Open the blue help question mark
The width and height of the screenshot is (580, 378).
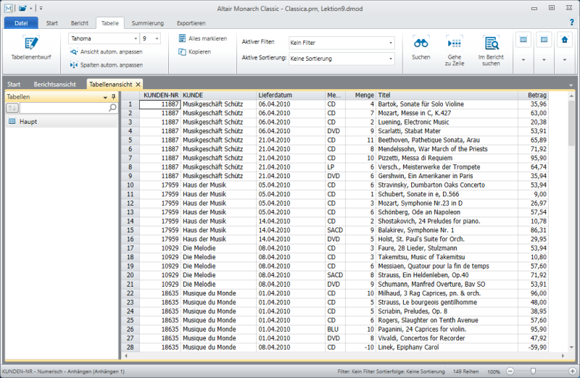[x=571, y=22]
